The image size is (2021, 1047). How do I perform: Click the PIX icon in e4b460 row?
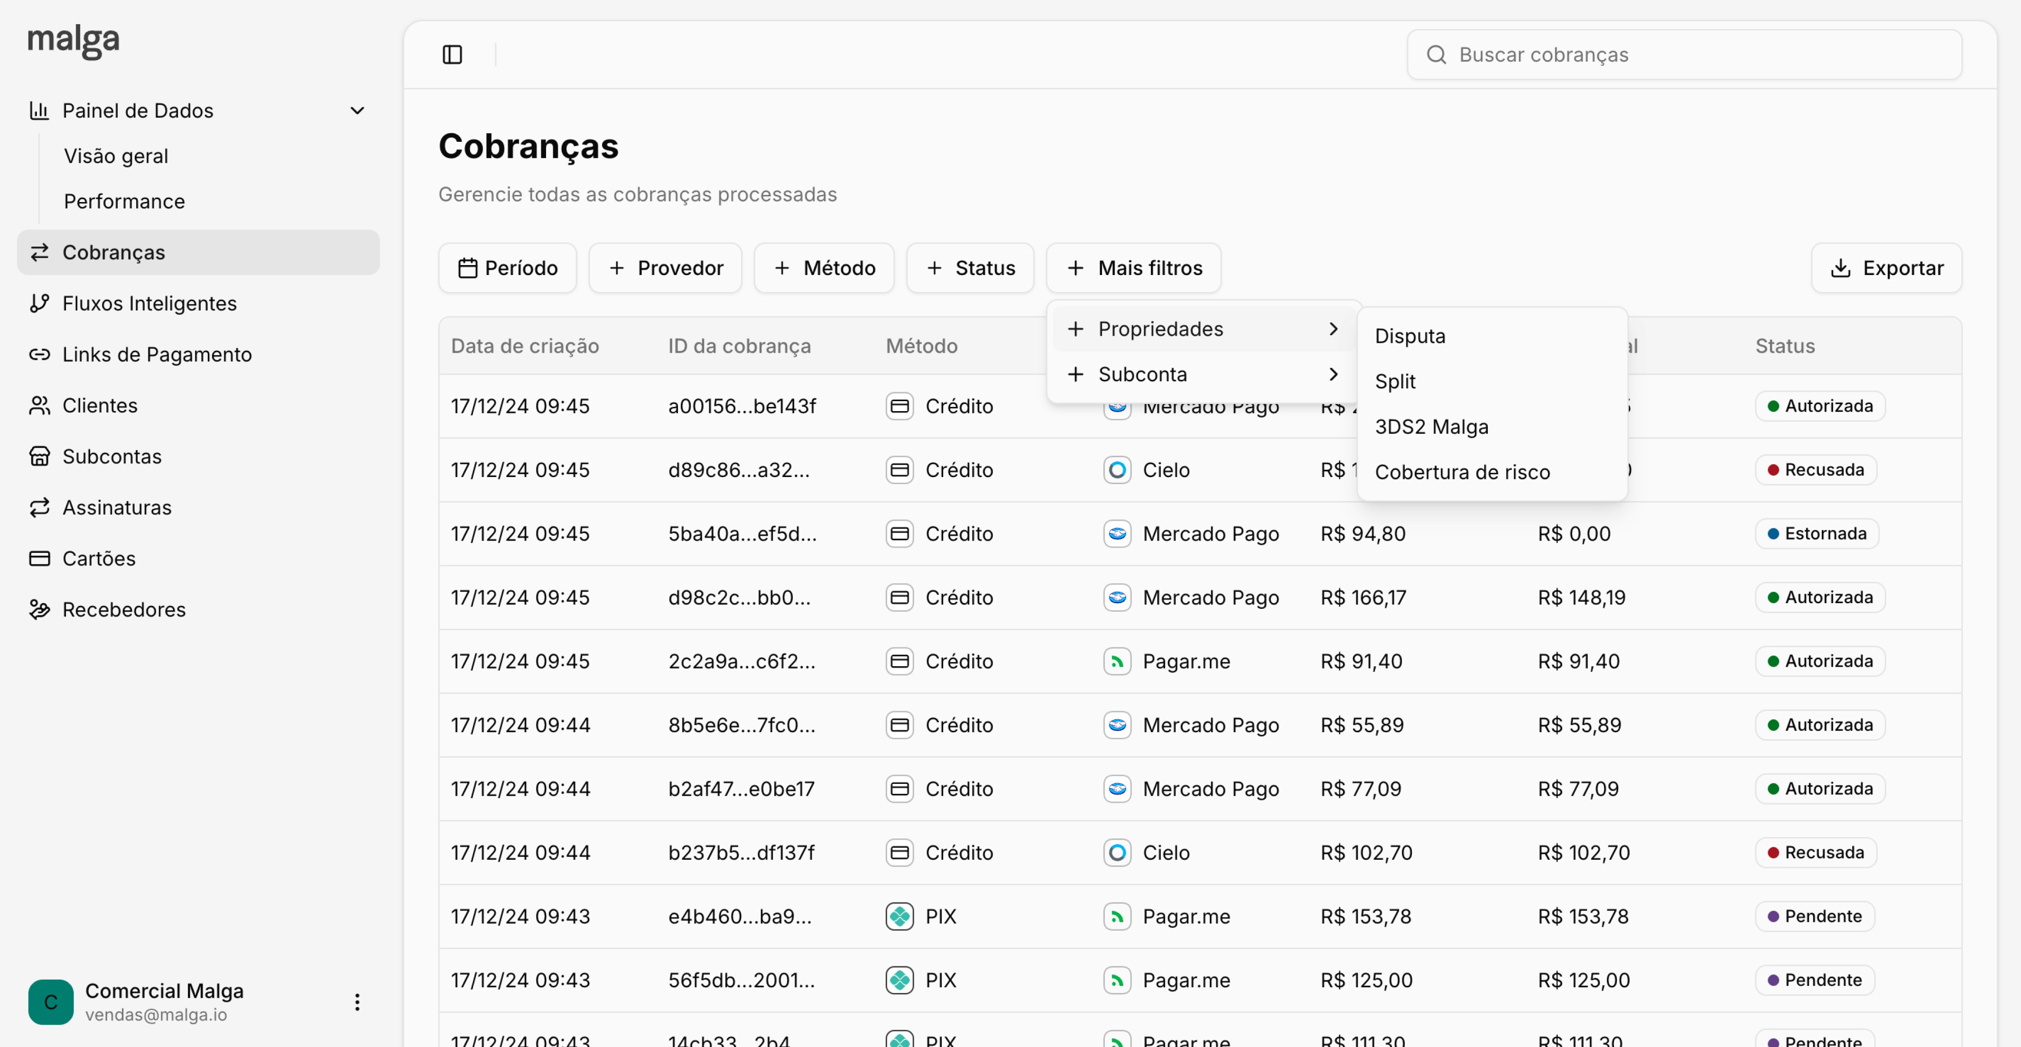900,916
